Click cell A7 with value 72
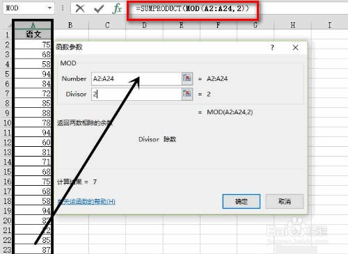This screenshot has width=348, height=254. click(x=33, y=93)
